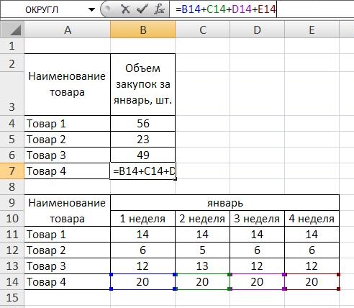The image size is (354, 308).
Task: Click cell C12 containing 5
Action: pyautogui.click(x=202, y=250)
